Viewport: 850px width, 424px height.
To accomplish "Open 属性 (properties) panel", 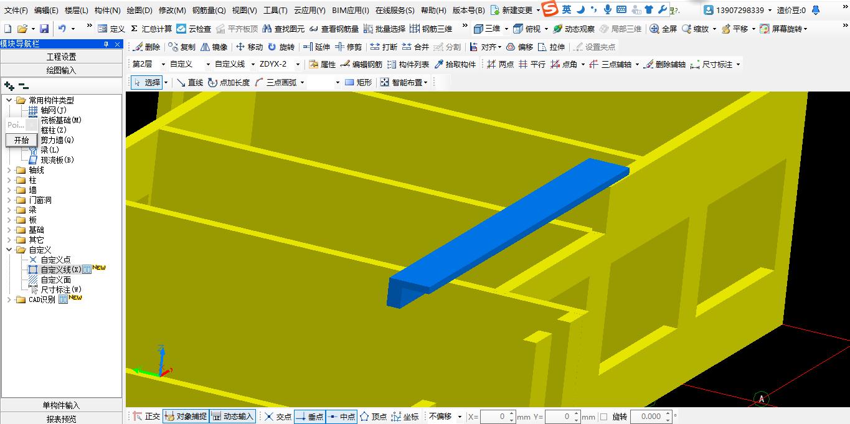I will 322,64.
